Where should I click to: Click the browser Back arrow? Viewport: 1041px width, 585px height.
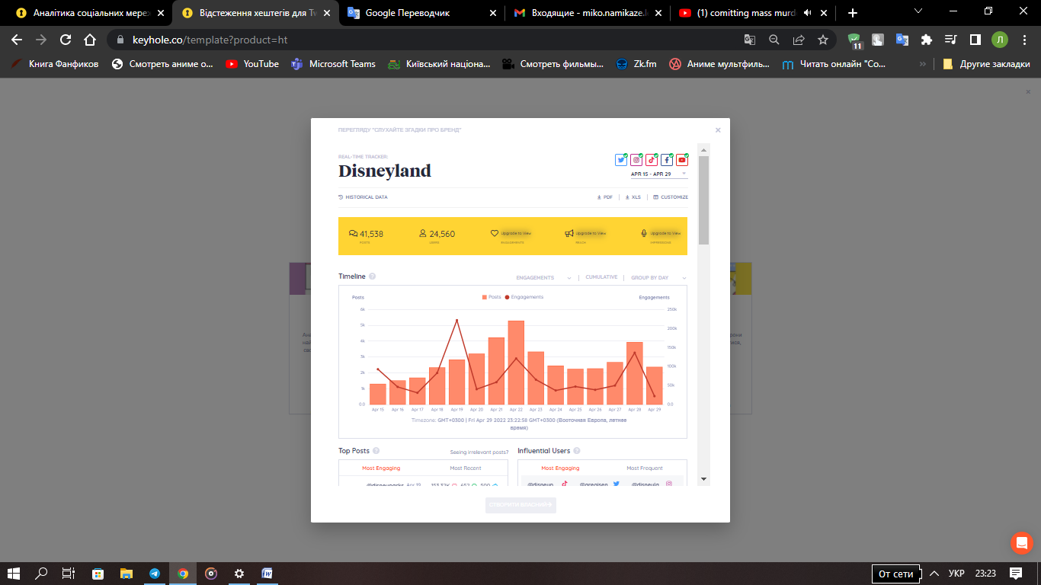coord(17,40)
